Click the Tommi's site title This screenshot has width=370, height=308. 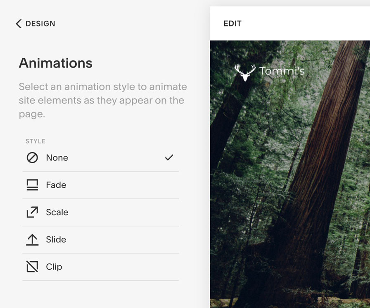click(x=282, y=71)
